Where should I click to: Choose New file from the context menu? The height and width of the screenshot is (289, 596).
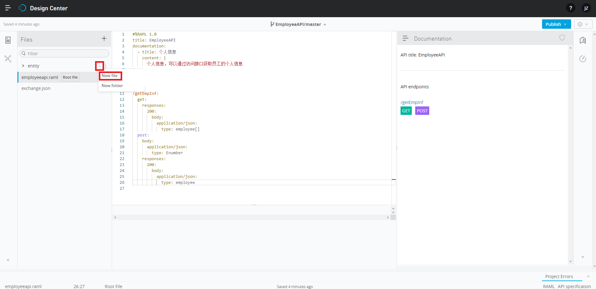[110, 76]
